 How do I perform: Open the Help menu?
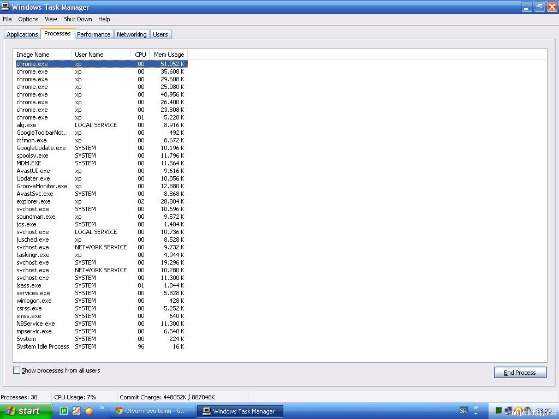pos(104,19)
